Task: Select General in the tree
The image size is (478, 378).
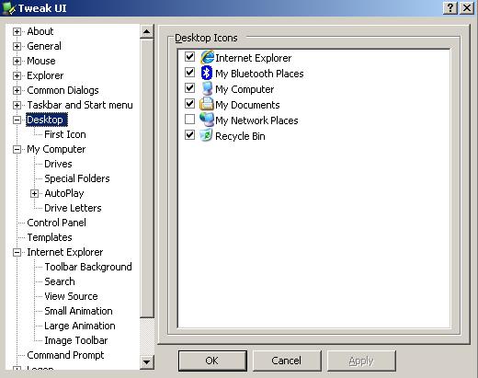Action: 44,46
